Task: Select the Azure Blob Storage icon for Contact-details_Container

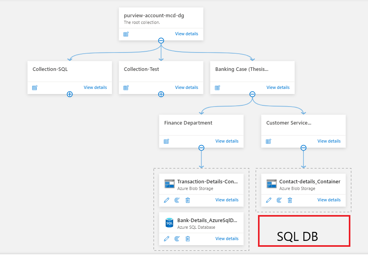Action: tap(271, 184)
